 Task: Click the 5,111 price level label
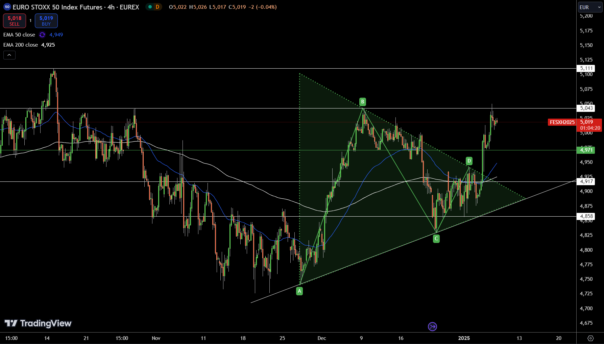[x=586, y=68]
